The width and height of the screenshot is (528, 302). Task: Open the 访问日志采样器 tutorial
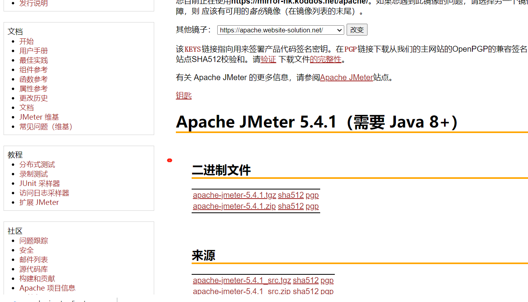pos(44,193)
